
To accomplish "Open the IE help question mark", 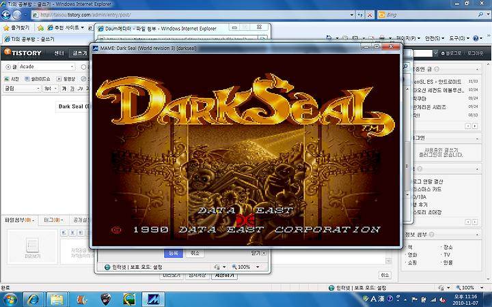I will pyautogui.click(x=476, y=38).
